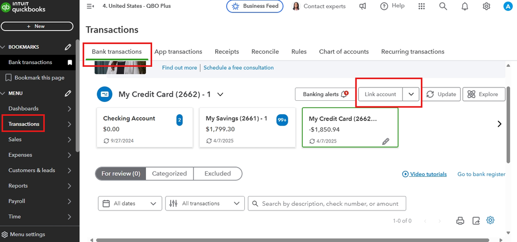The width and height of the screenshot is (517, 242).
Task: Click My Savings 99+ badge
Action: point(282,120)
